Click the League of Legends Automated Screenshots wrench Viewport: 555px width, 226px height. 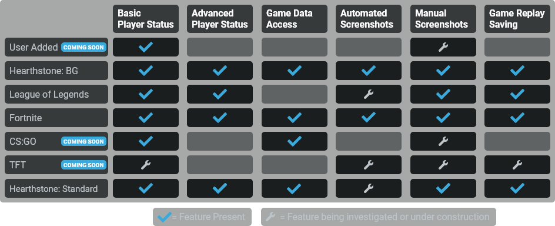click(369, 94)
